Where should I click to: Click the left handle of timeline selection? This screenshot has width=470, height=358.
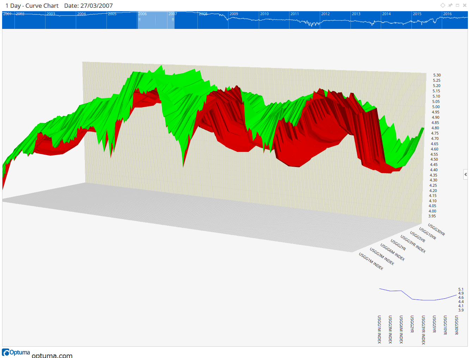coord(139,20)
